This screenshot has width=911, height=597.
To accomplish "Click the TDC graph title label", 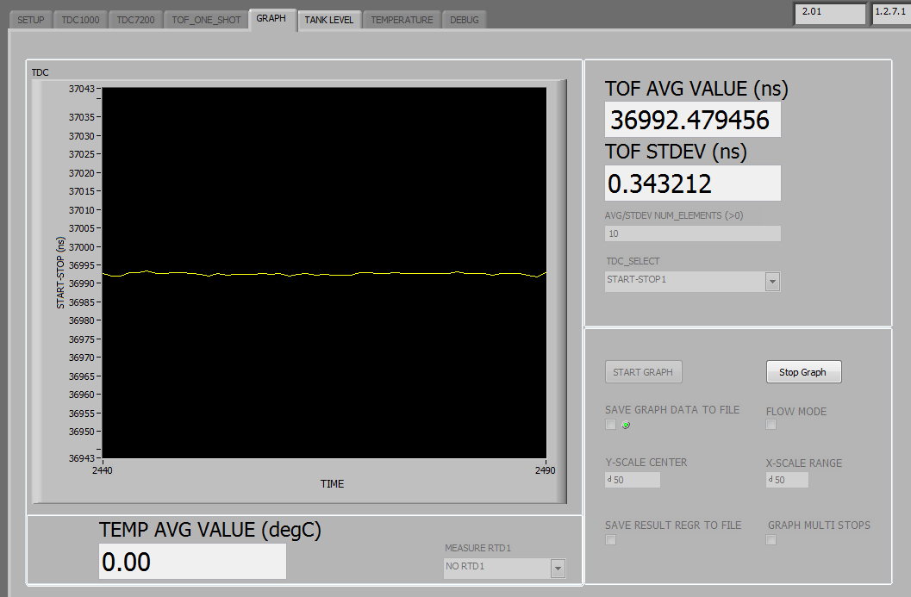I will [41, 72].
